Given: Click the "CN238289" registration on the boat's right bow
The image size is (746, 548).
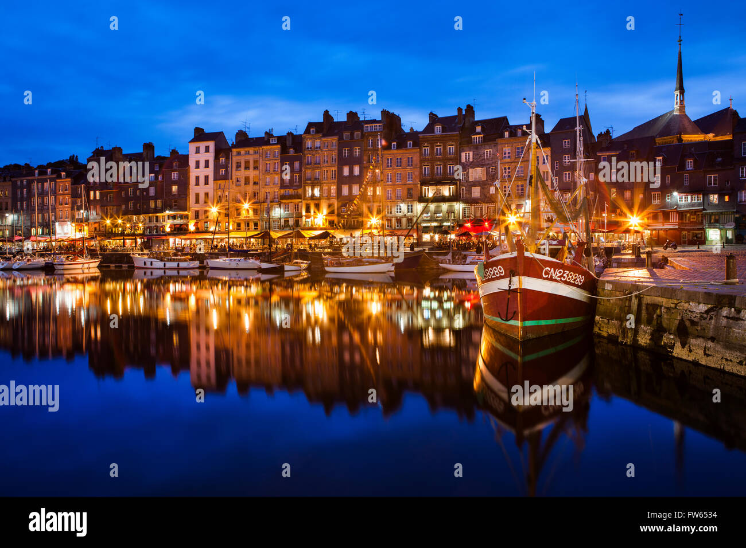Looking at the screenshot, I should point(563,276).
